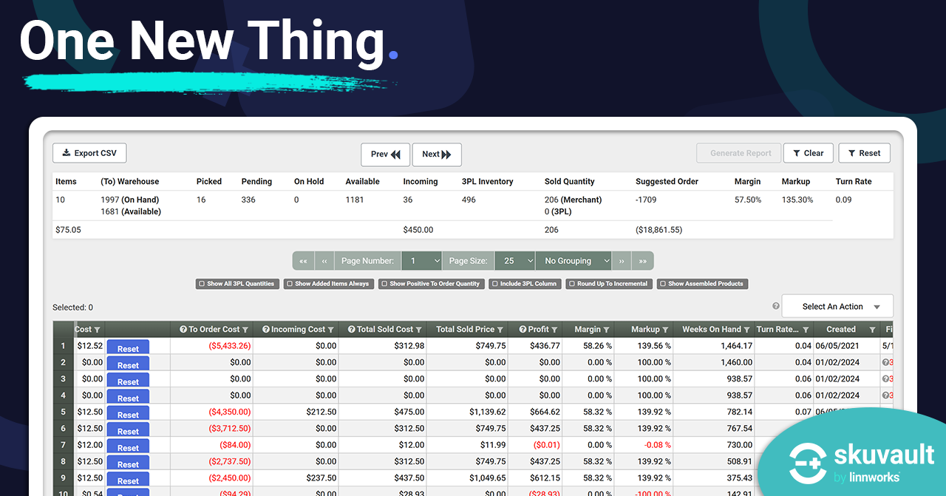The image size is (946, 496).
Task: Open the Page Size dropdown
Action: point(515,261)
